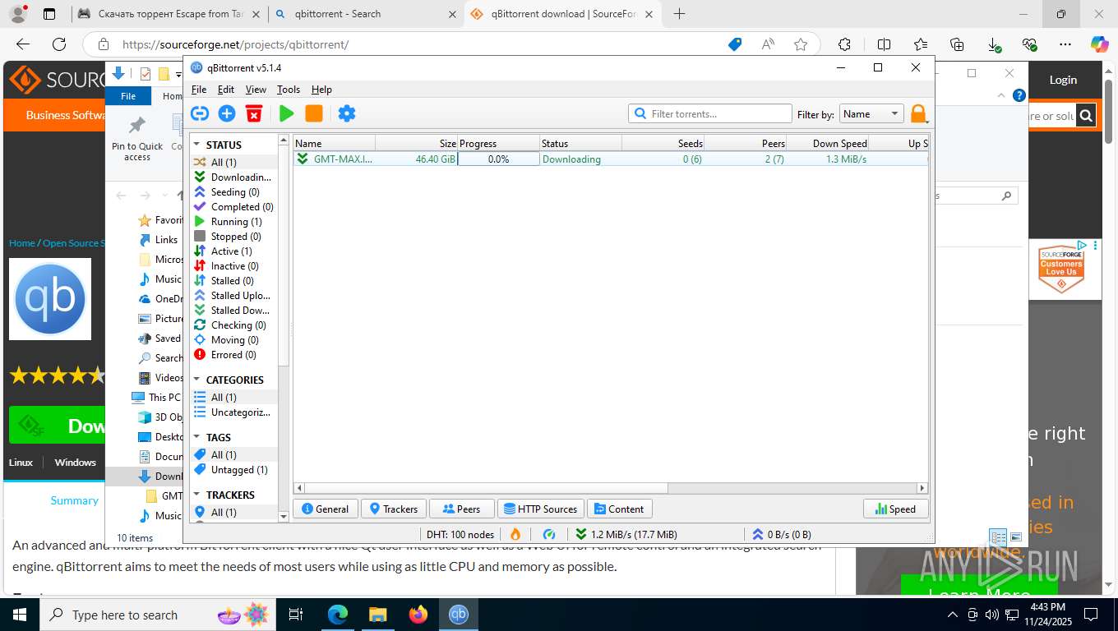Select Uncategorized under Categories

(x=234, y=412)
